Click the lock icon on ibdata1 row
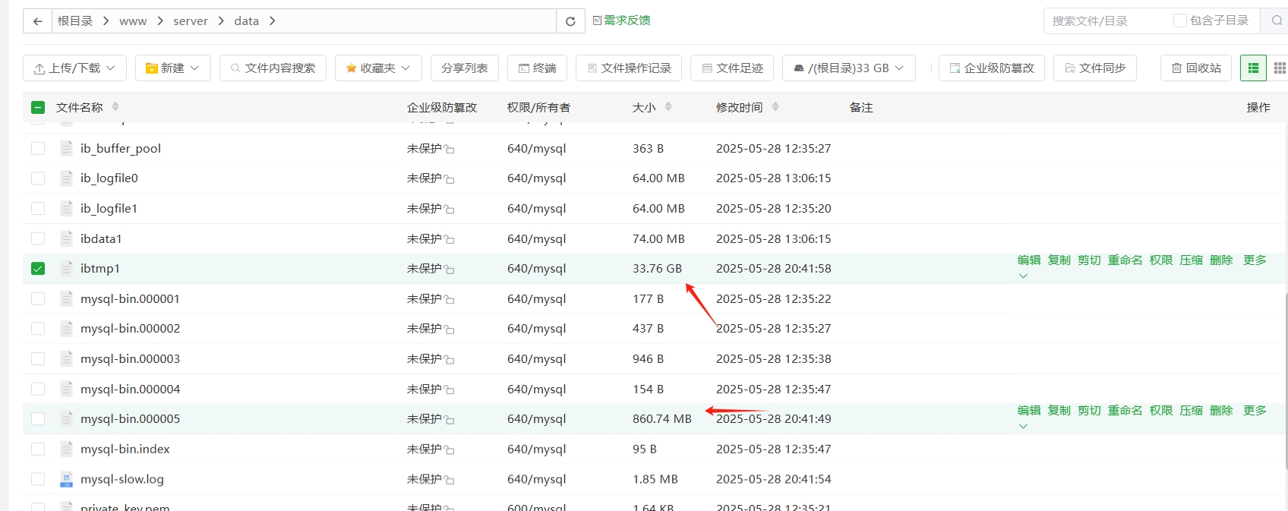Screen dimensions: 1288x511 coord(450,240)
